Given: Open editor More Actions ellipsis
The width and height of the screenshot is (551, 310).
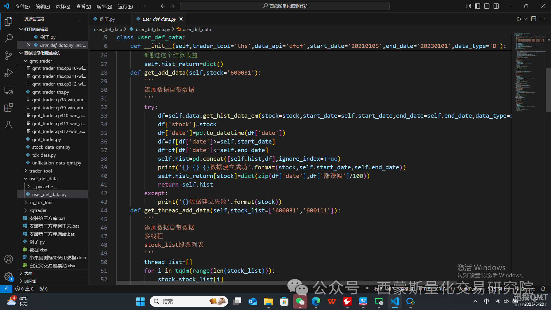Looking at the screenshot, I should [x=543, y=19].
